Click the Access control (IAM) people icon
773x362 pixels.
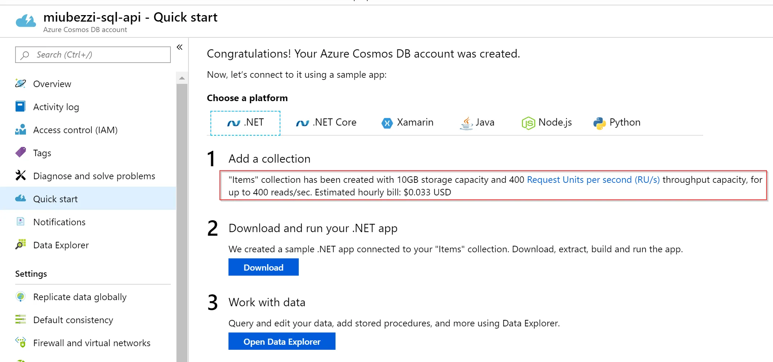click(x=21, y=130)
